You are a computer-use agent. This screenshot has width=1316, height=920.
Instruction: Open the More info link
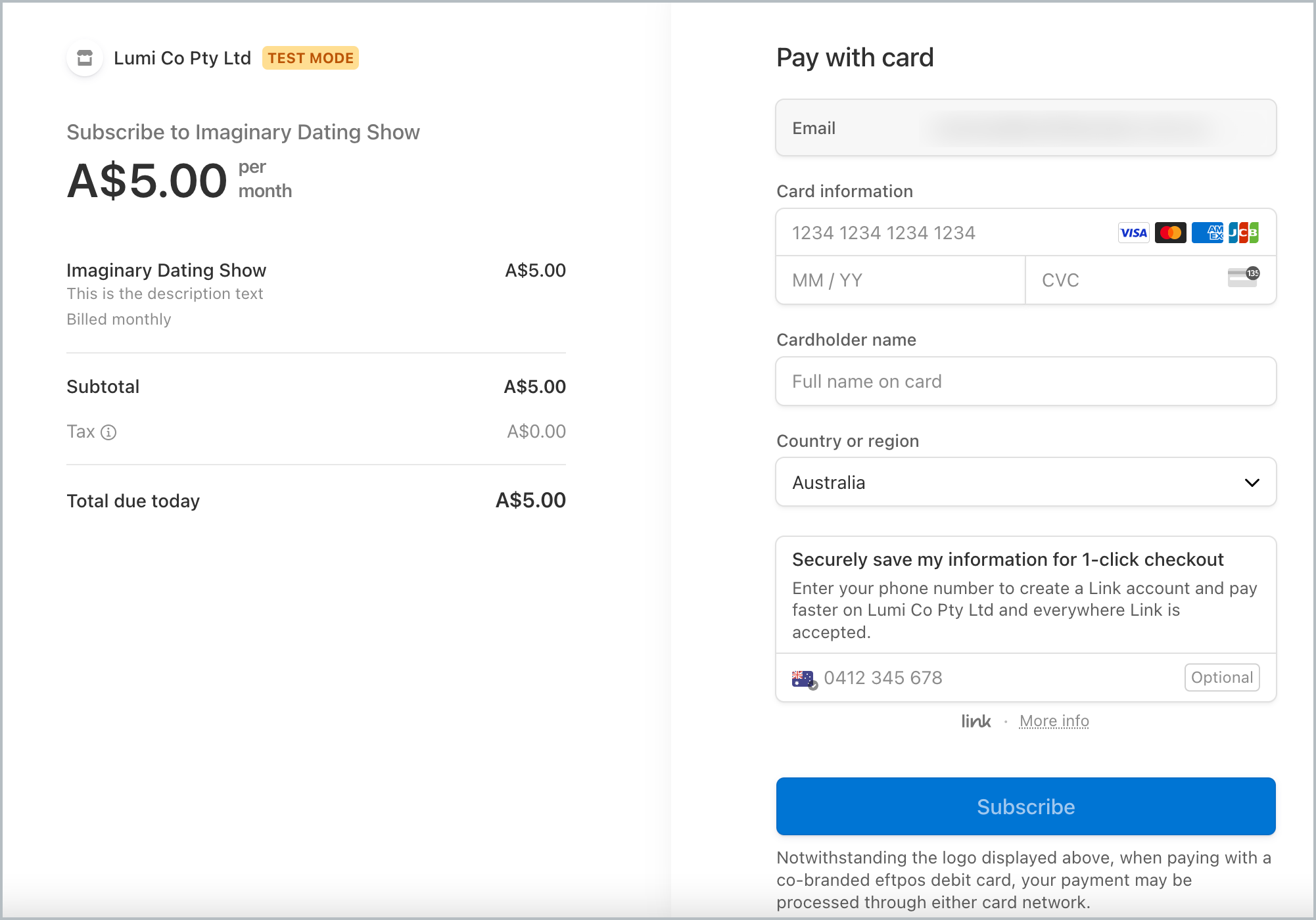click(x=1054, y=722)
